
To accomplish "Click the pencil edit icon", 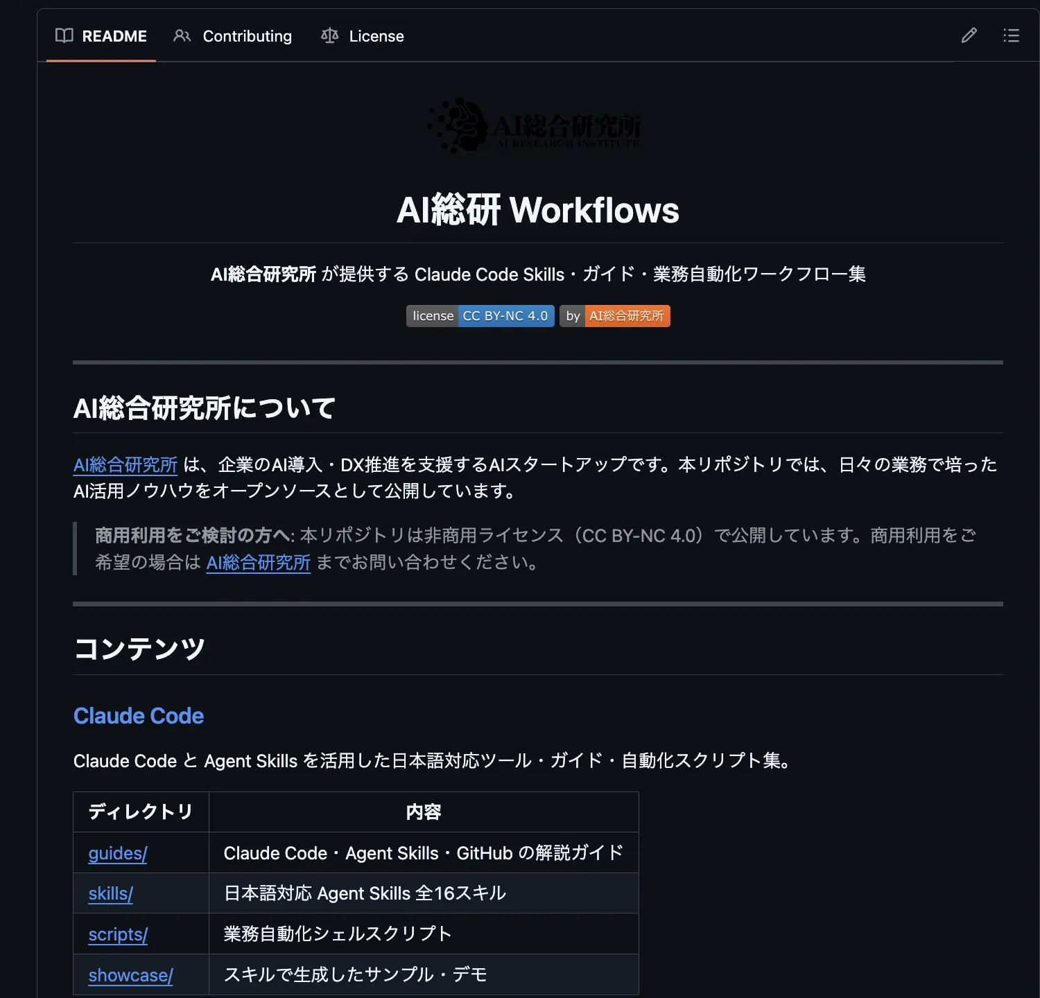I will 969,35.
